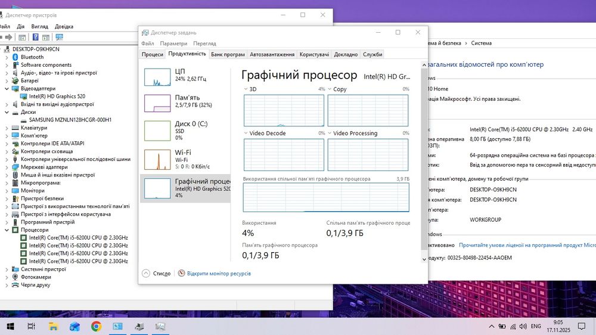Screen dimensions: 596x335
Task: Click the Мережеві адаптери network icon
Action: (15, 167)
